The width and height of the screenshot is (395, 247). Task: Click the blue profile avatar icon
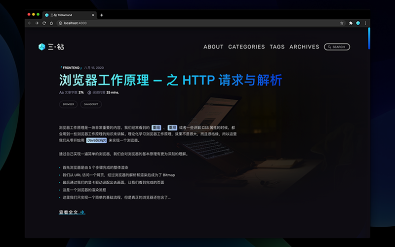tap(358, 23)
